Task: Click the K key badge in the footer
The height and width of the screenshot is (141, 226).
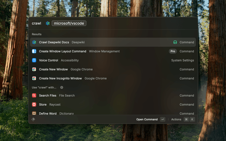Action: [x=192, y=119]
